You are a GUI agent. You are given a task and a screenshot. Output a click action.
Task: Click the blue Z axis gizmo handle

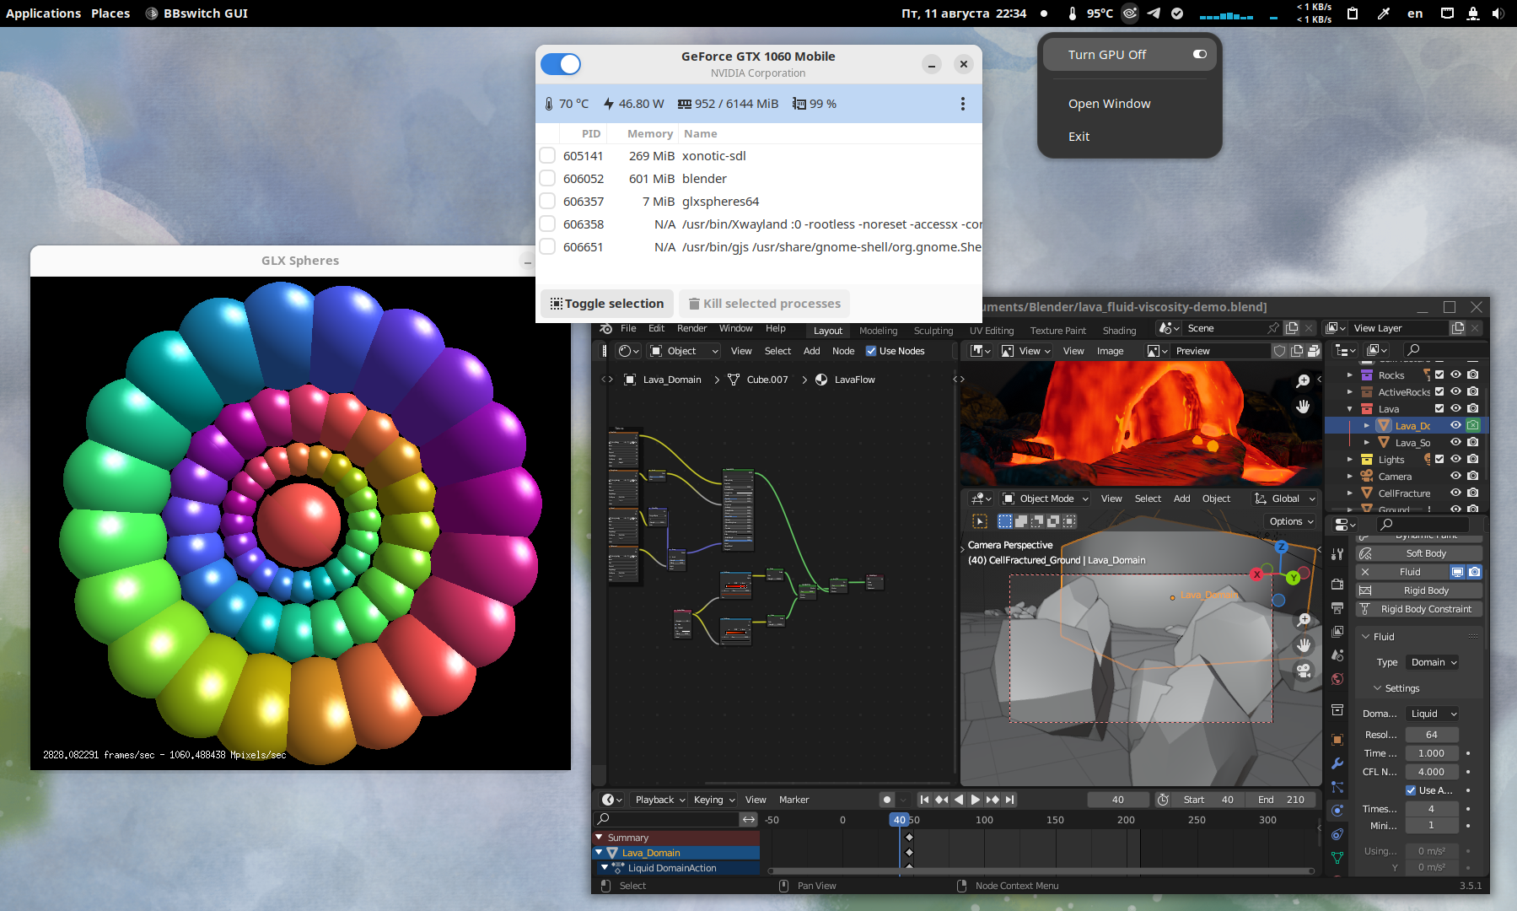click(x=1281, y=547)
